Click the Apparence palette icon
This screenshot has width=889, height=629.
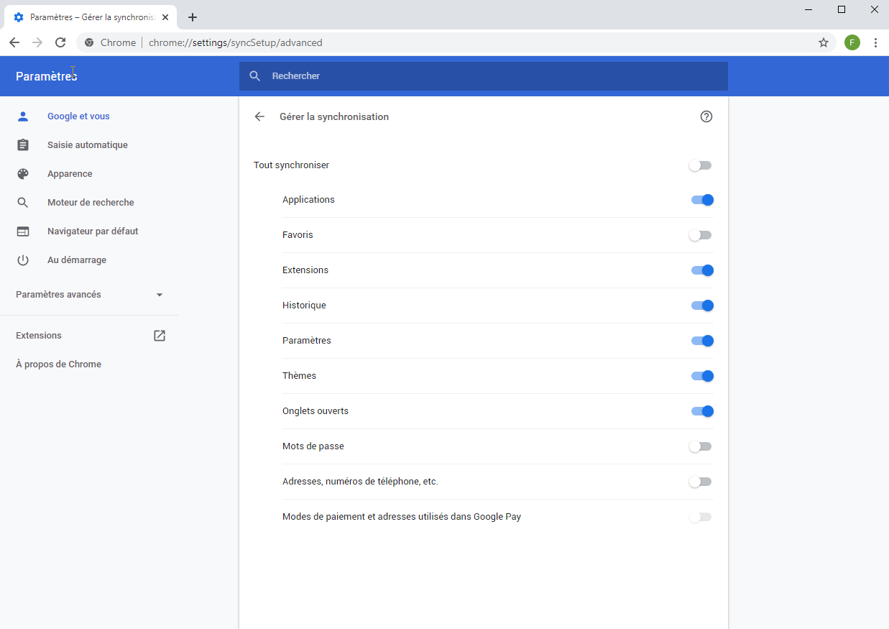tap(23, 173)
